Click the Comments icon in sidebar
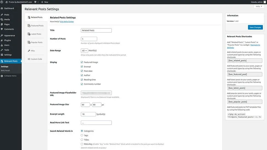Viewport: 267px width, 150px height. point(2,29)
